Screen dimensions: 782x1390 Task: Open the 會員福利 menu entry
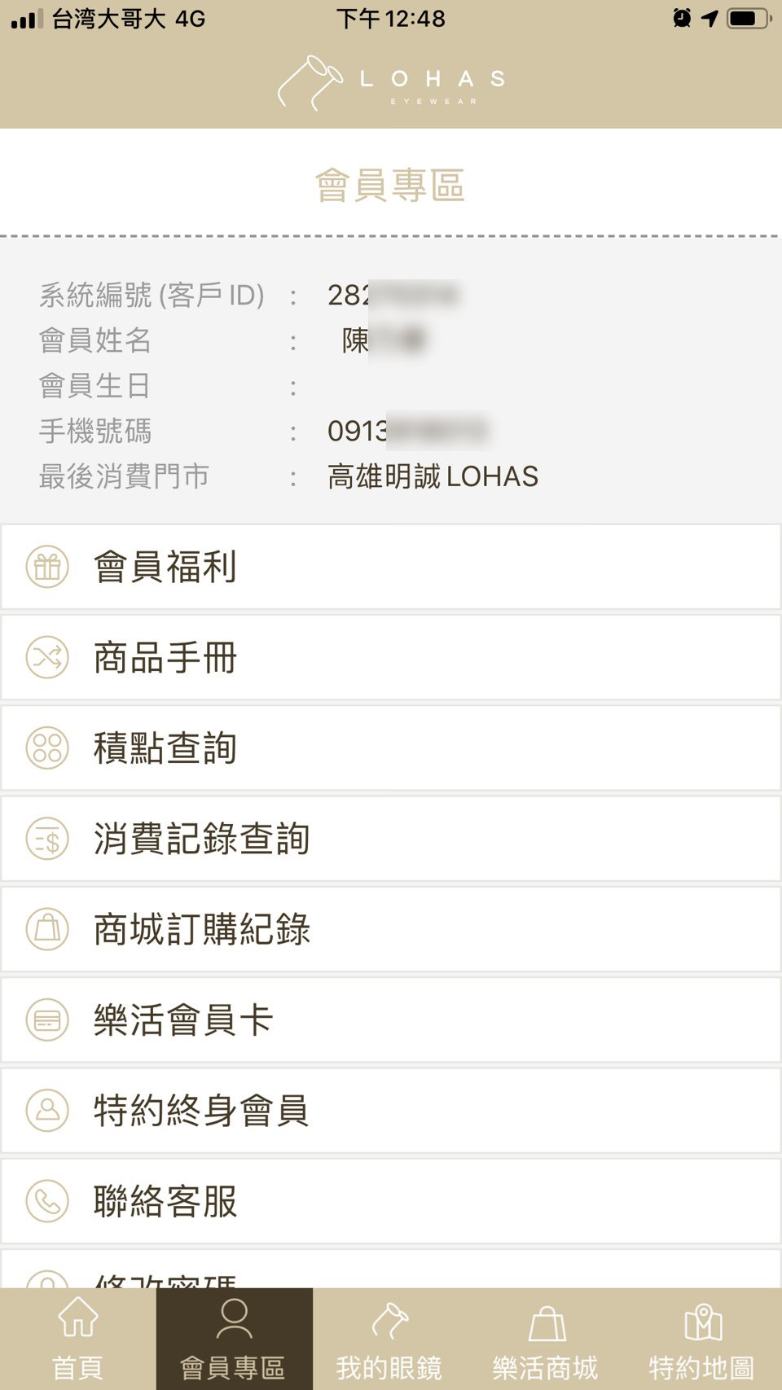coord(391,567)
